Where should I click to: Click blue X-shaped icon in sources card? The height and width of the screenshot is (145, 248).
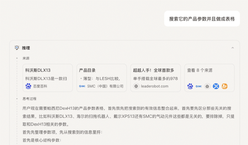[216, 86]
